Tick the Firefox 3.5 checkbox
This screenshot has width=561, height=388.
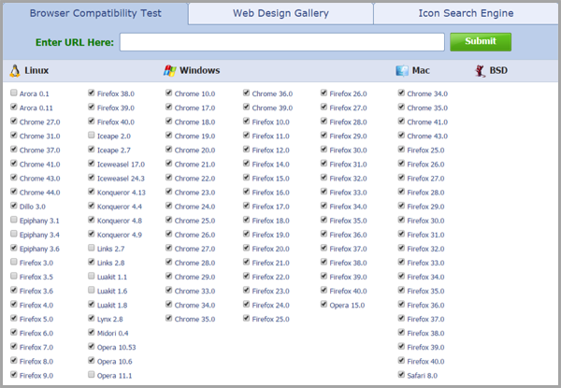pos(14,276)
